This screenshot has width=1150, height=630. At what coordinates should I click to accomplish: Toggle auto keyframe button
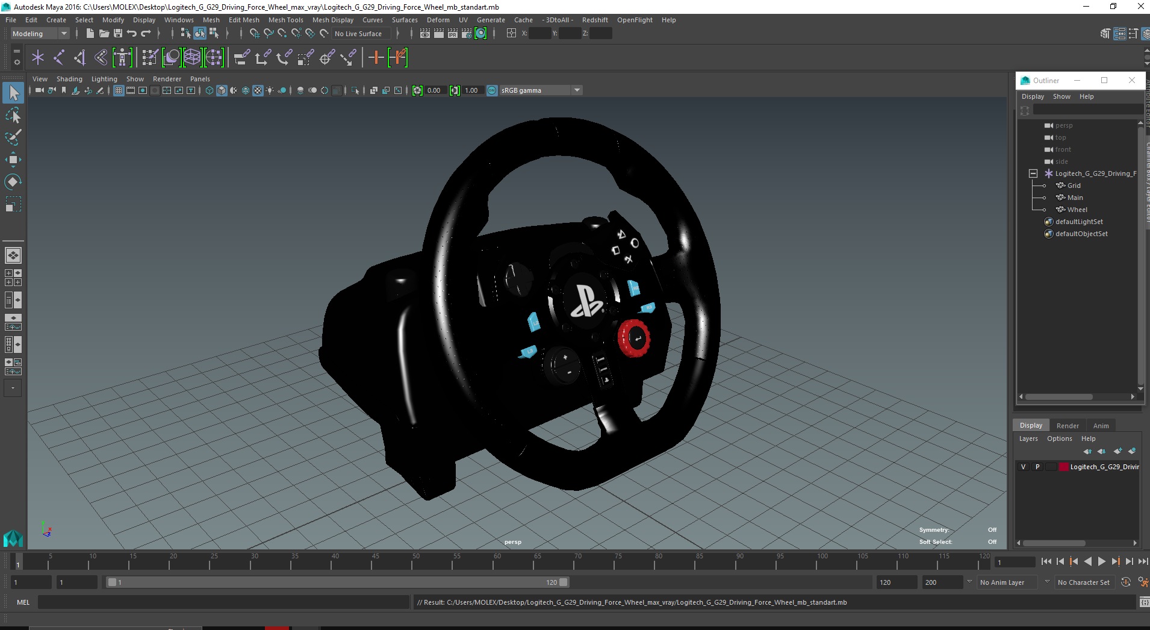click(x=1126, y=582)
